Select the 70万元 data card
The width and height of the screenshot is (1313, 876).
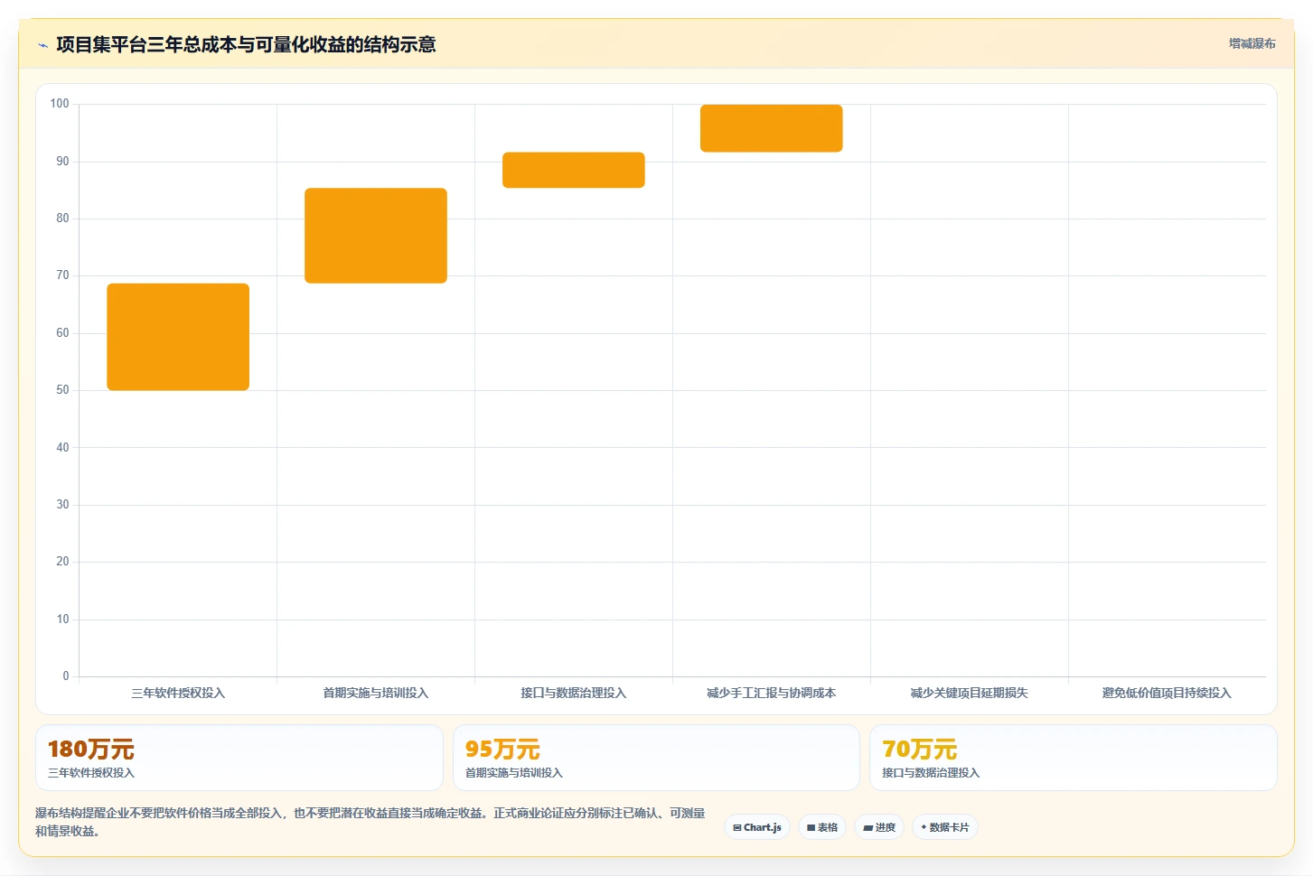tap(1074, 758)
